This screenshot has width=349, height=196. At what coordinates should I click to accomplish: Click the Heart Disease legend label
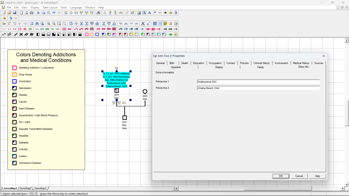tap(26, 109)
